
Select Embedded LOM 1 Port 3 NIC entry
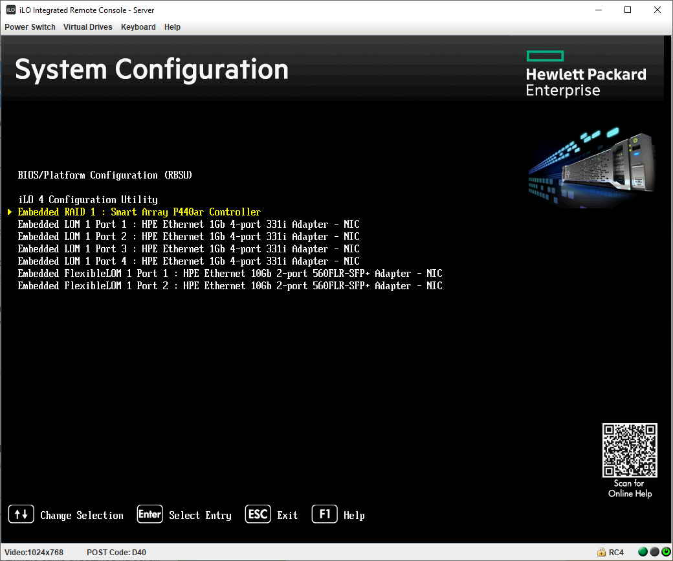click(x=188, y=249)
